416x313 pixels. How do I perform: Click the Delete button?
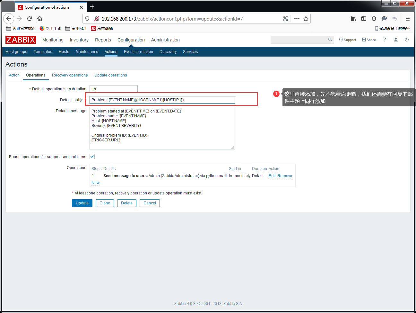(x=127, y=203)
